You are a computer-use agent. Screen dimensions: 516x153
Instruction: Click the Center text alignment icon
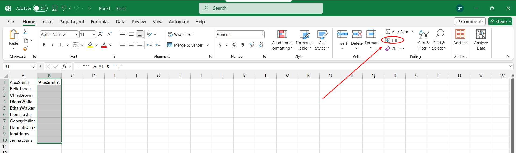pos(131,45)
